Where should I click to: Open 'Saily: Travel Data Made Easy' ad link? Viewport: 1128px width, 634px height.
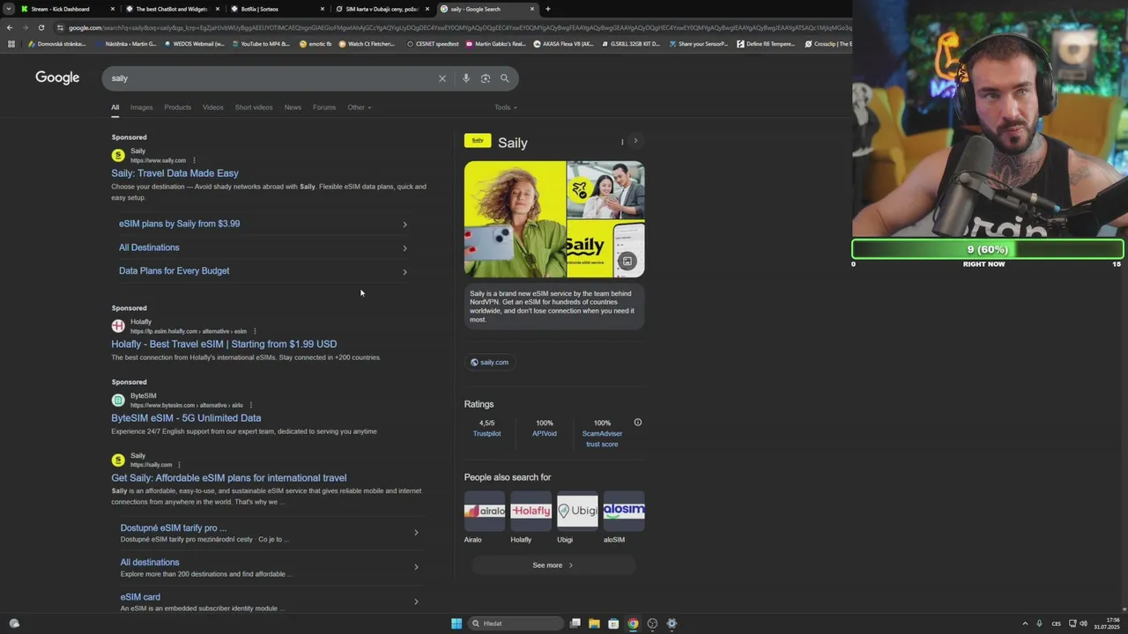click(x=174, y=173)
